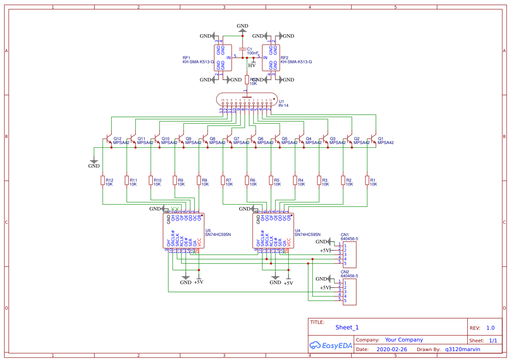
Task: Click the R6 10K resistor
Action: 247,182
